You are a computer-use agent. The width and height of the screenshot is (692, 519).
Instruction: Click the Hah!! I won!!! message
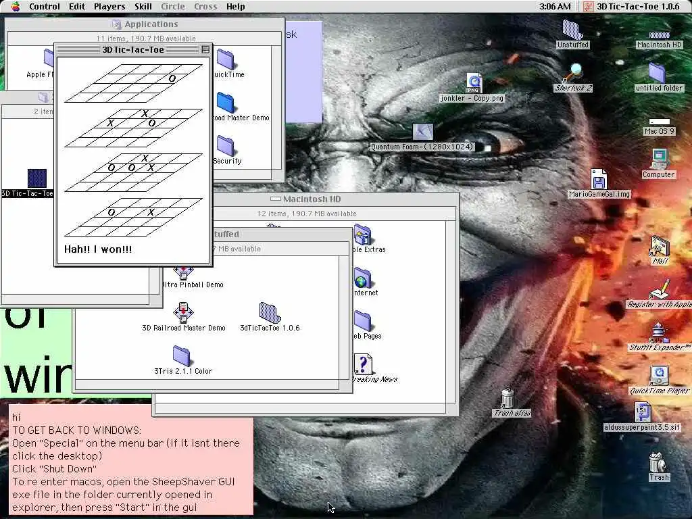click(98, 249)
